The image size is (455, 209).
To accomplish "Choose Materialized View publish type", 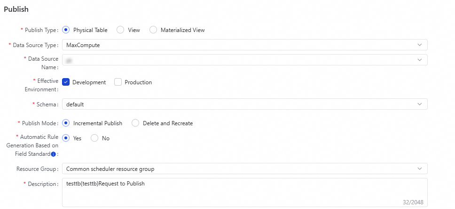I will pos(153,30).
